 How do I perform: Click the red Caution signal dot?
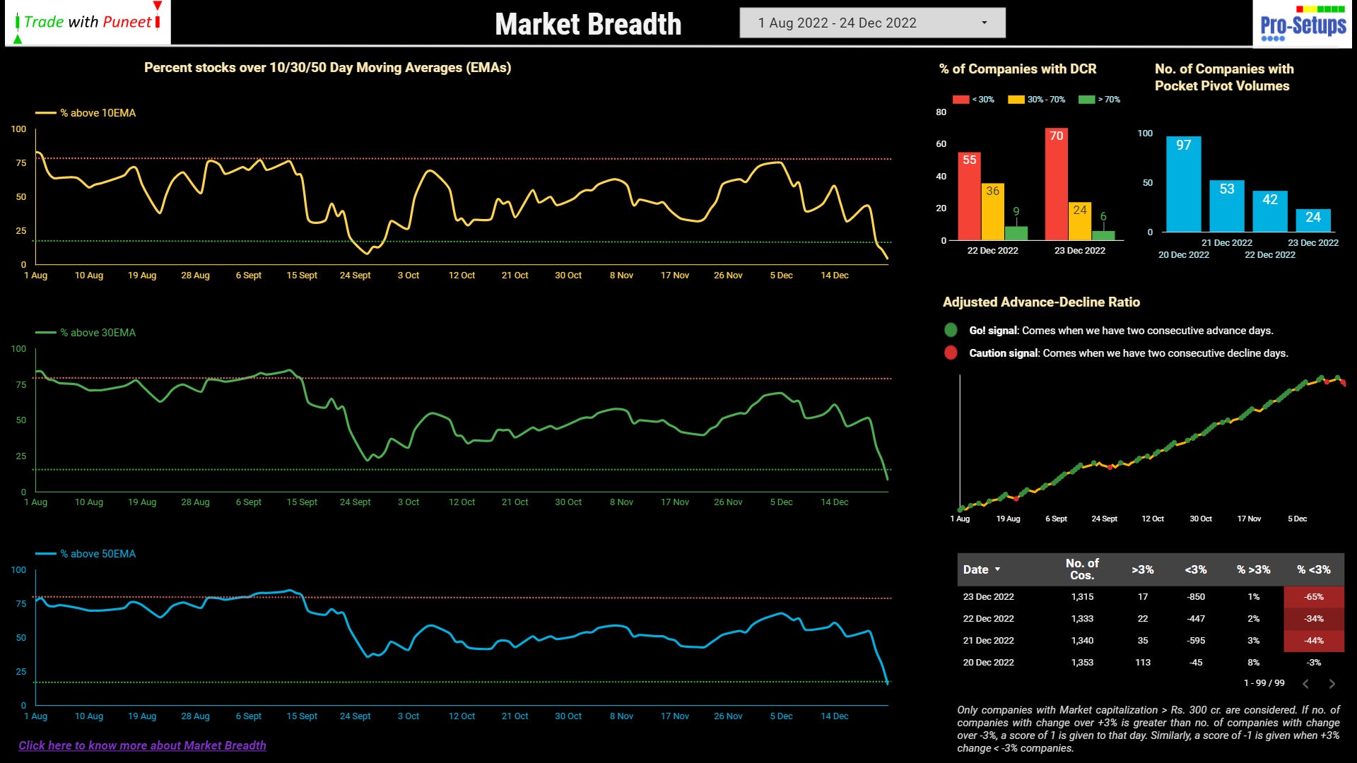(x=951, y=353)
